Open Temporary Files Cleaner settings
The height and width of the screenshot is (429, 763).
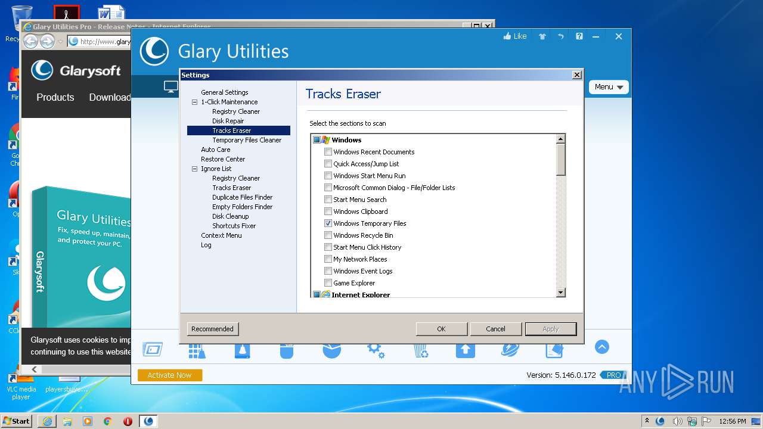(247, 140)
